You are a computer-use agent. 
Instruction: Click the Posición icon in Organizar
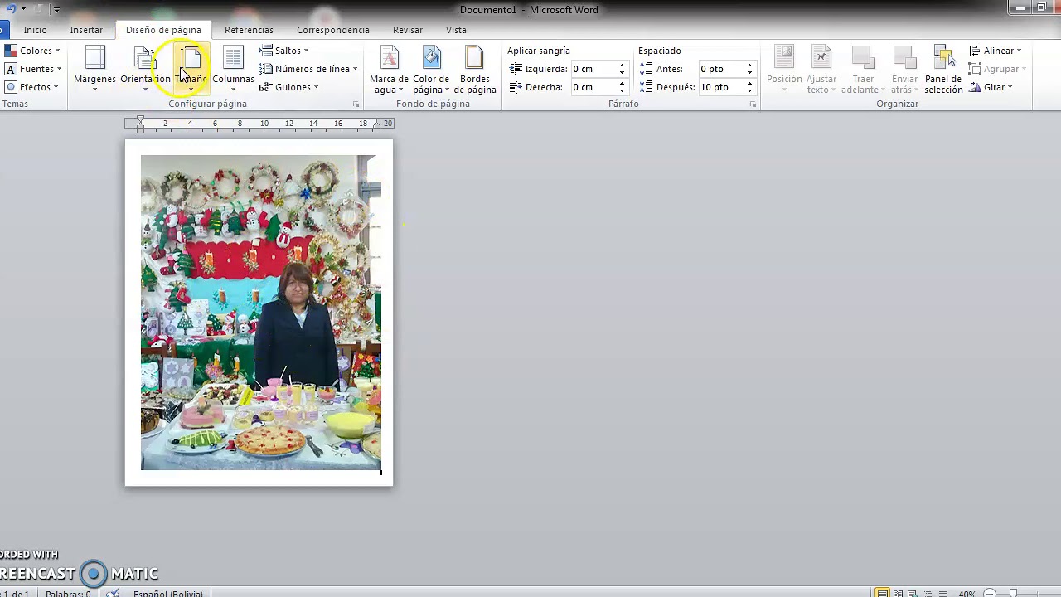(x=784, y=58)
